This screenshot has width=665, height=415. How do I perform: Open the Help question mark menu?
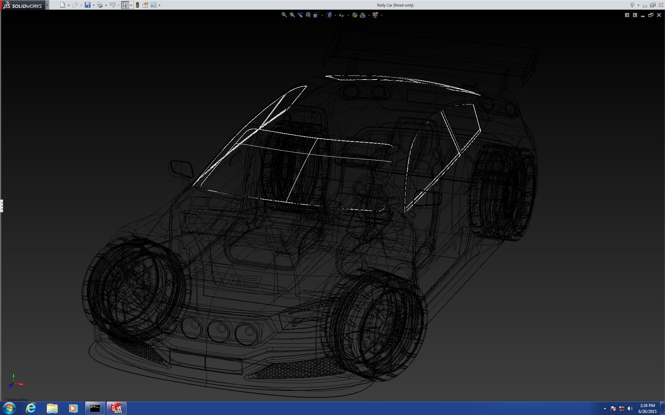pos(632,5)
